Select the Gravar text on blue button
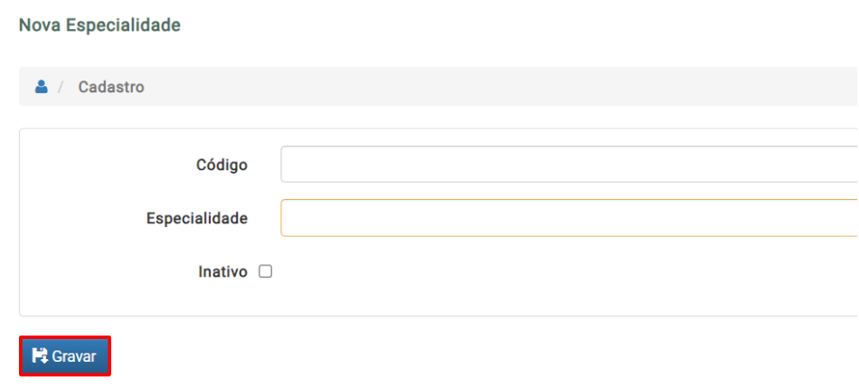This screenshot has height=388, width=859. (x=74, y=356)
